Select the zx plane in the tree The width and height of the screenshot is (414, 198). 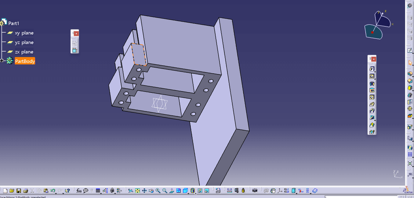pos(24,52)
